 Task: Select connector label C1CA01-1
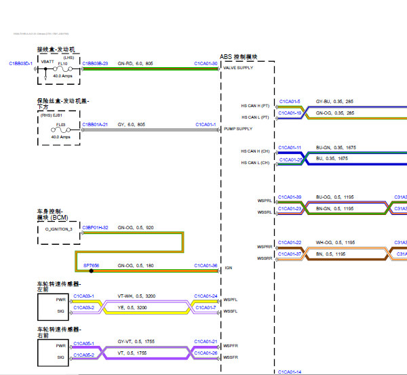206,125
